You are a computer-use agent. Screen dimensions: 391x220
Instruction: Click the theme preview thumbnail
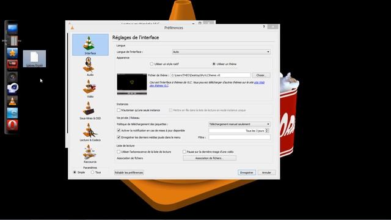pos(132,84)
